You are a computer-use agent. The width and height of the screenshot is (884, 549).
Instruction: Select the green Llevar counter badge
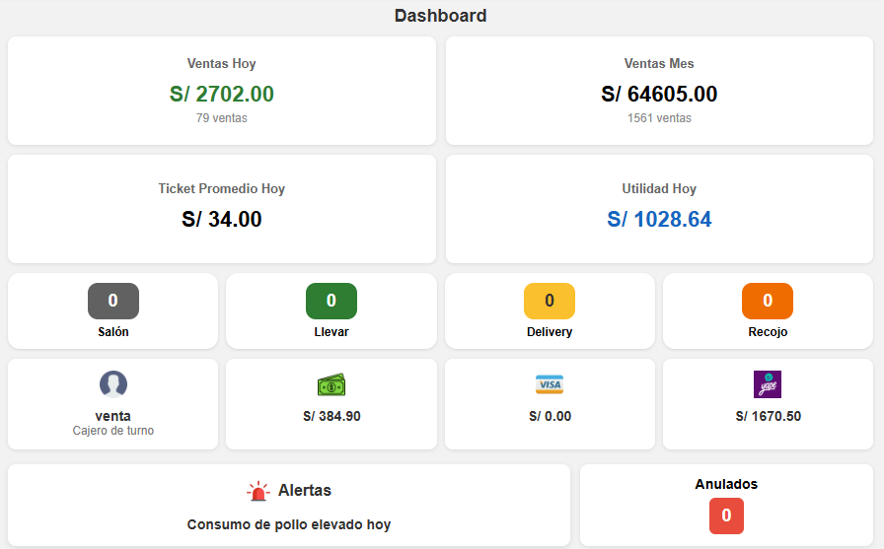331,301
